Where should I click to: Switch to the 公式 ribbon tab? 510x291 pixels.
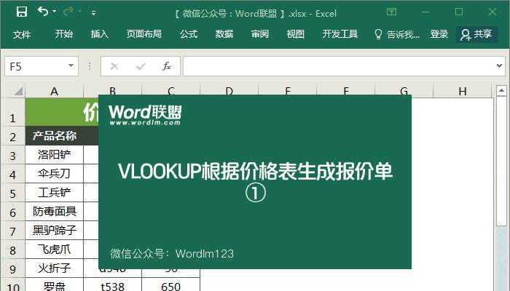tap(189, 33)
